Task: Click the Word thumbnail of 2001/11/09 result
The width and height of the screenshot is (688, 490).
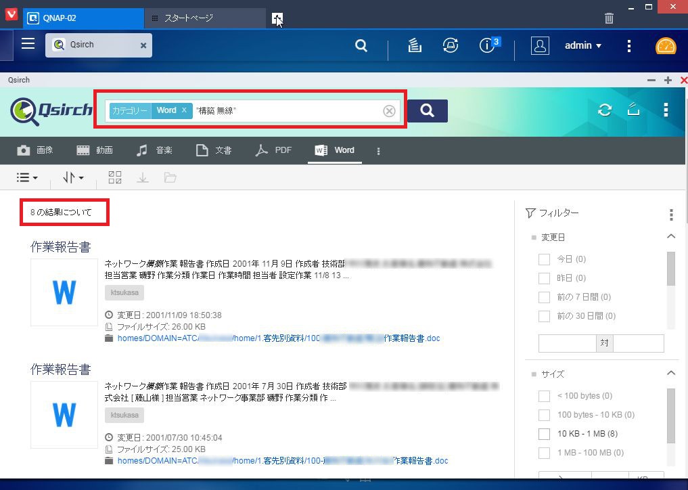Action: [x=64, y=292]
